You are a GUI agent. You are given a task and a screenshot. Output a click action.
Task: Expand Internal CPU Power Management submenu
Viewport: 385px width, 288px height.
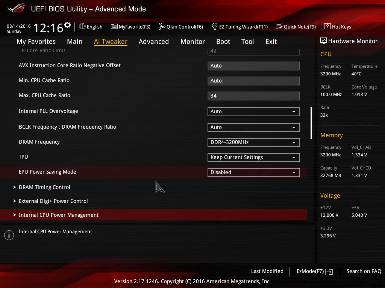point(153,215)
